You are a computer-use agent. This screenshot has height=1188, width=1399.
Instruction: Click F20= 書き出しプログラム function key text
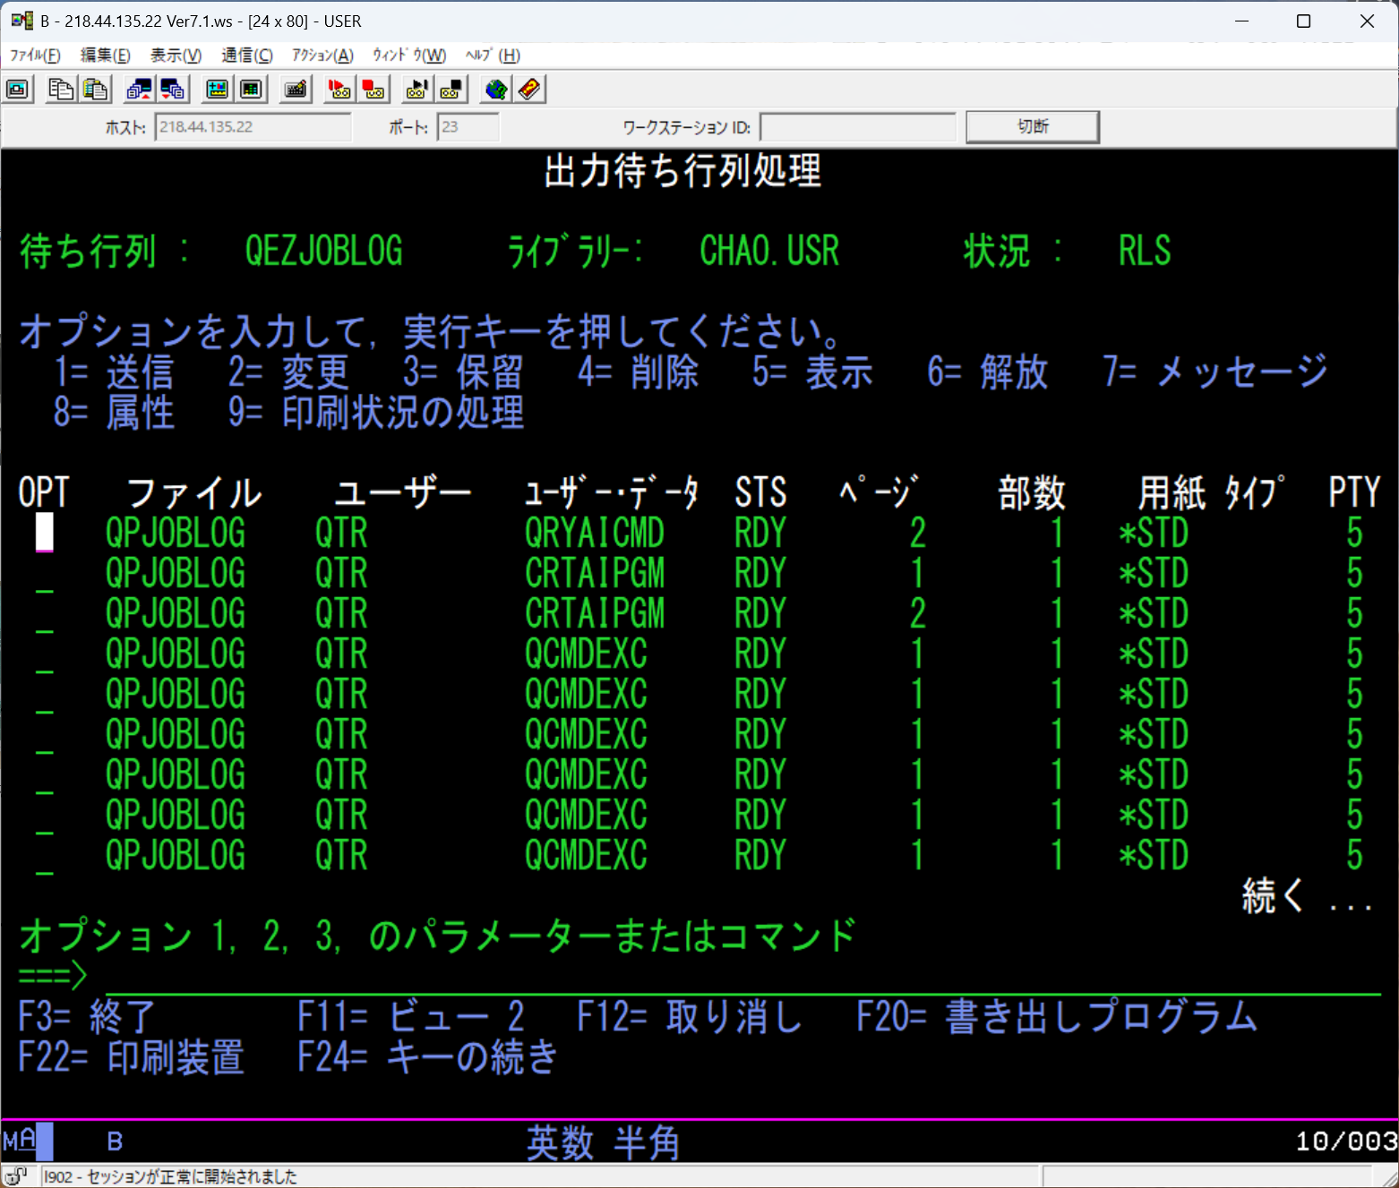1058,1017
